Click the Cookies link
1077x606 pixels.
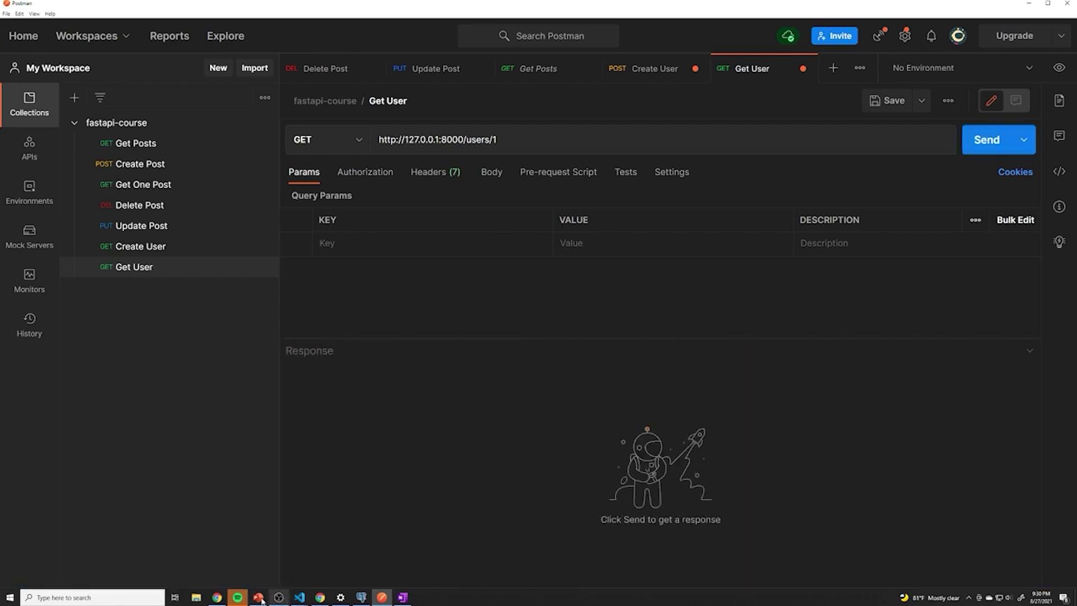point(1015,172)
